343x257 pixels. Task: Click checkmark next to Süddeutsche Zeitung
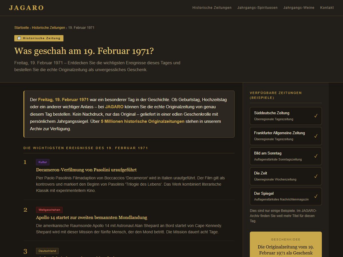point(316,116)
